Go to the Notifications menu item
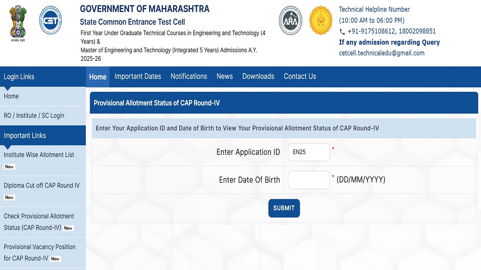The height and width of the screenshot is (270, 481). pos(189,76)
